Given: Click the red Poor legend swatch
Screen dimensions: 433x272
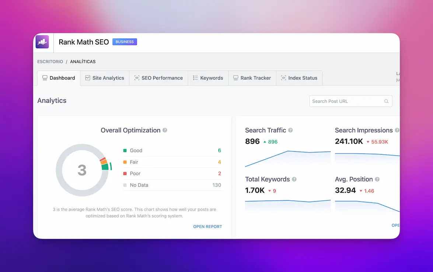Looking at the screenshot, I should (x=125, y=173).
